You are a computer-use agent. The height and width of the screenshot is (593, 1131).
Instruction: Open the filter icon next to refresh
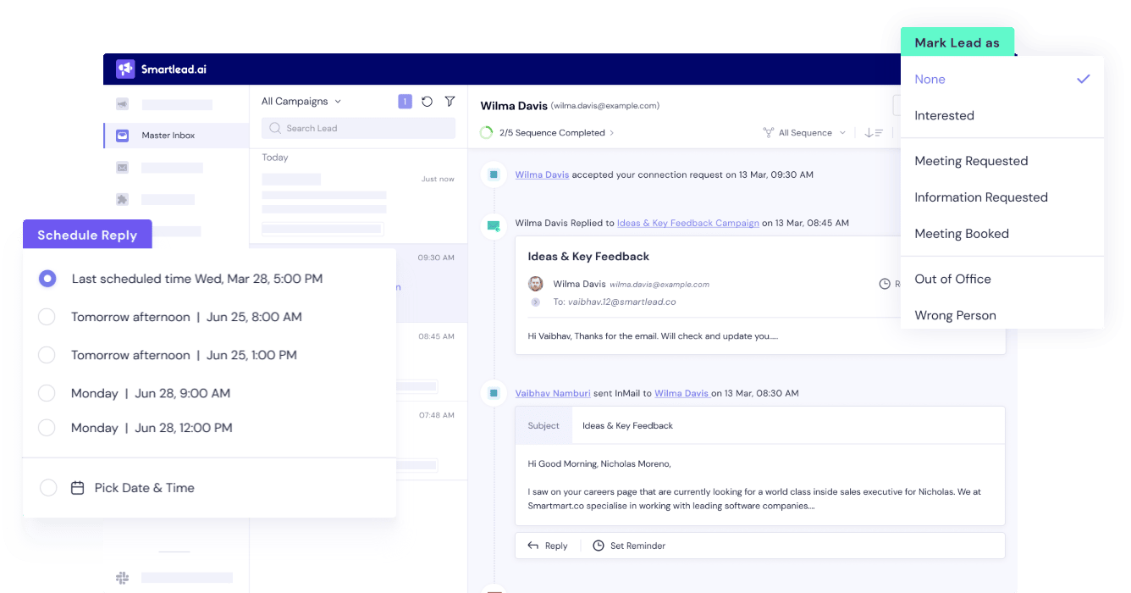point(450,101)
